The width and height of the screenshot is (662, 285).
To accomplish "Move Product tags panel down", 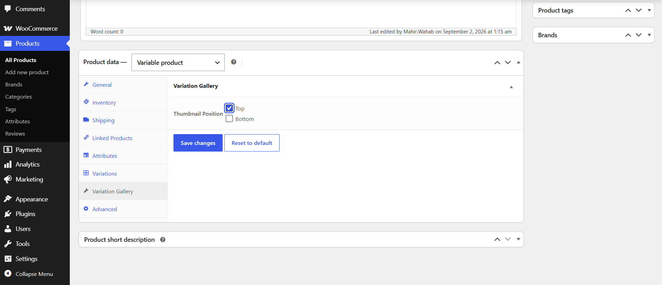I will pyautogui.click(x=639, y=10).
